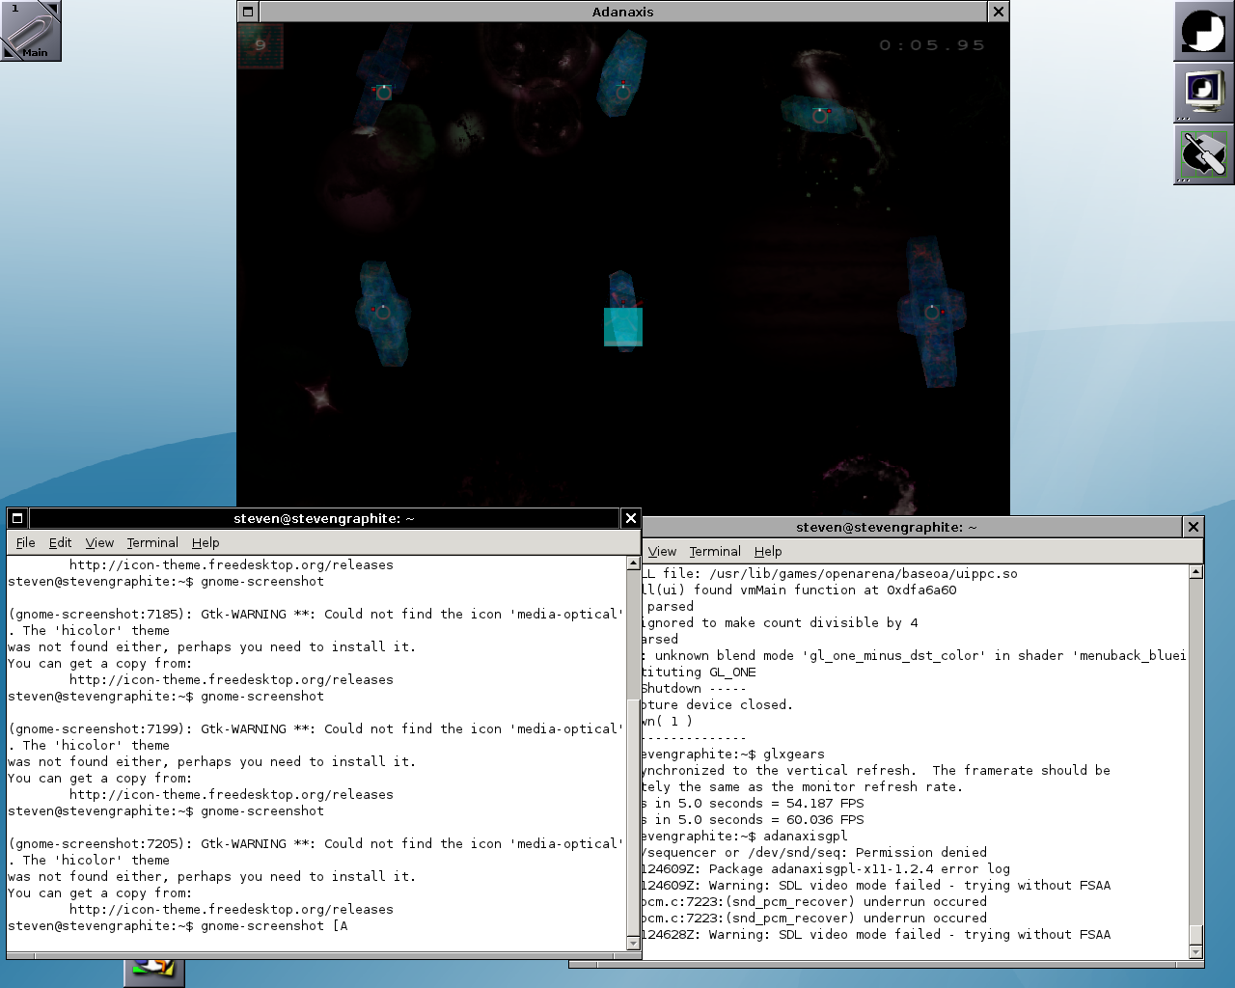Expand the Help menu in the glxgears terminal

(x=768, y=552)
